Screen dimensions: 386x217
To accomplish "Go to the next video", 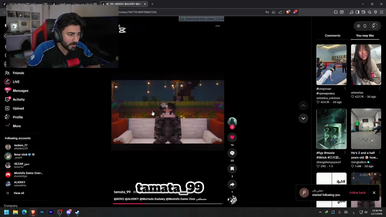I will click(303, 118).
